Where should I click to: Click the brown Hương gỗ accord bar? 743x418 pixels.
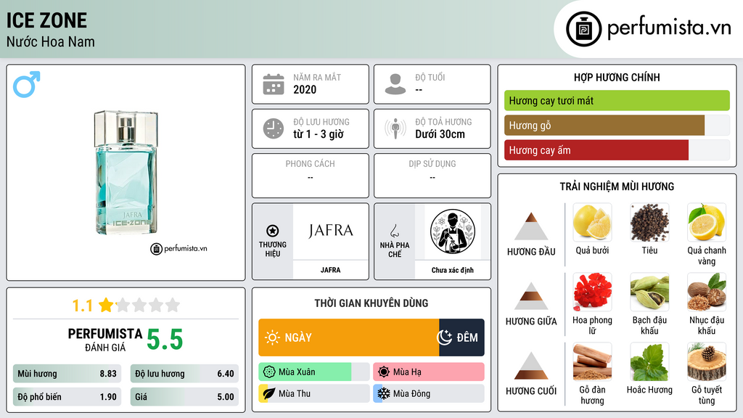point(604,126)
